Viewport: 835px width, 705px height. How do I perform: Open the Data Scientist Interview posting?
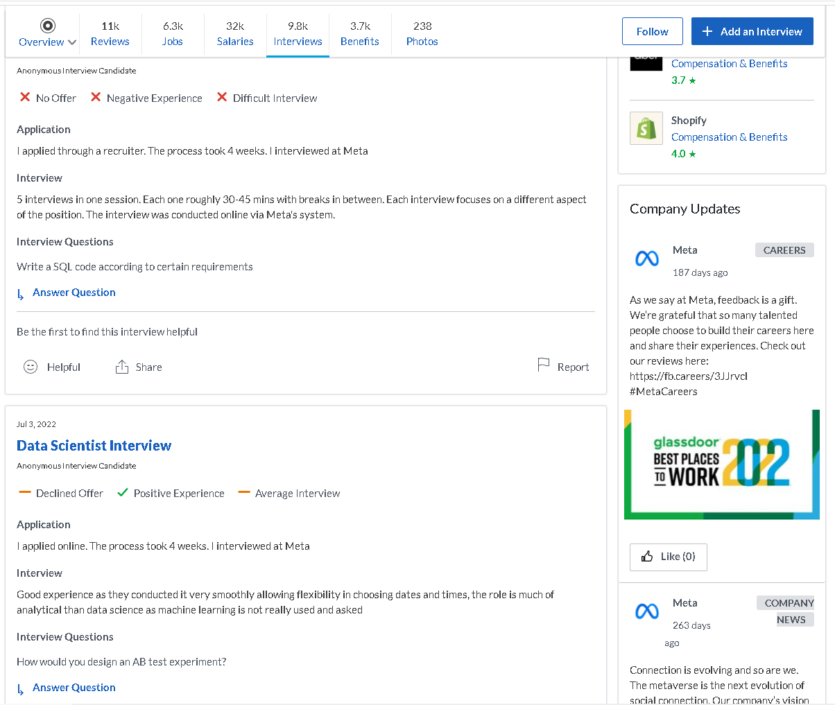94,446
